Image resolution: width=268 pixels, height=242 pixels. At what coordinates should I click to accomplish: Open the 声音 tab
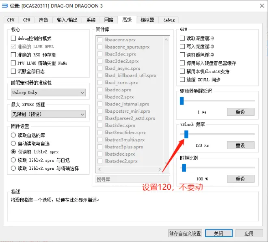pyautogui.click(x=43, y=20)
